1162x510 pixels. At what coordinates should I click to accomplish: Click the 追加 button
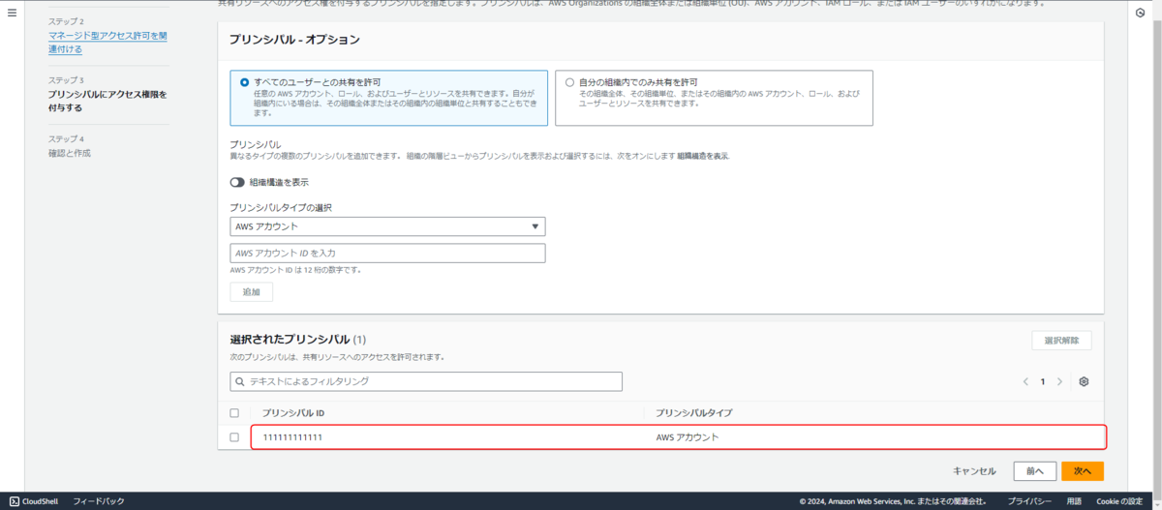point(251,292)
